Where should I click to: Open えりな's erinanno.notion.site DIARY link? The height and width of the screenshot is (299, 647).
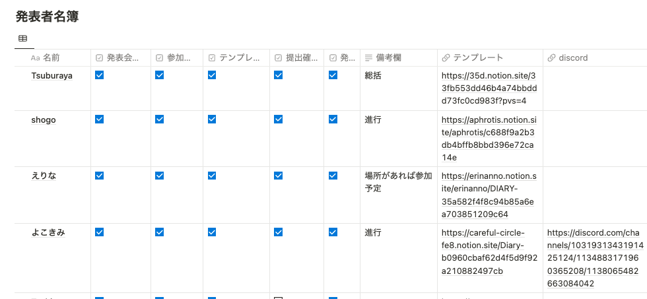489,195
